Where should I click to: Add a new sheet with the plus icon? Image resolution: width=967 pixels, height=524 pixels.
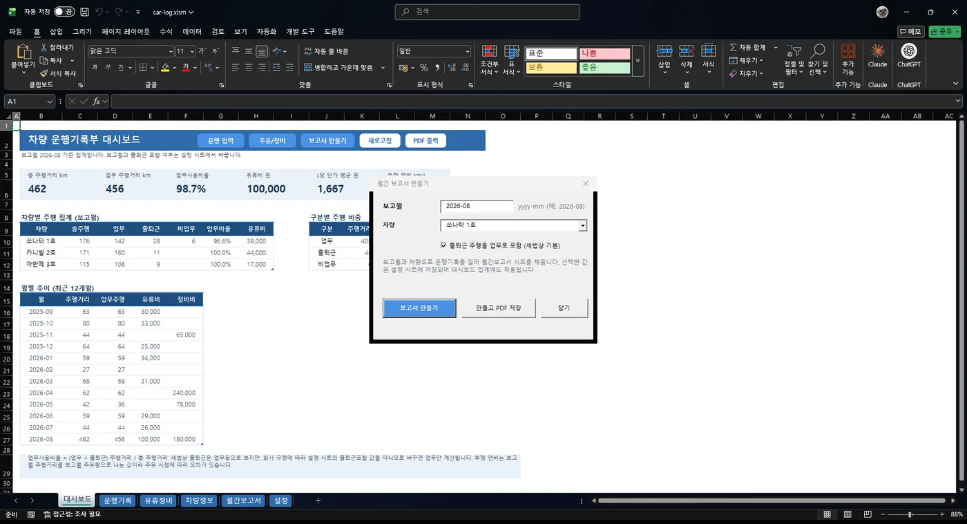click(318, 500)
